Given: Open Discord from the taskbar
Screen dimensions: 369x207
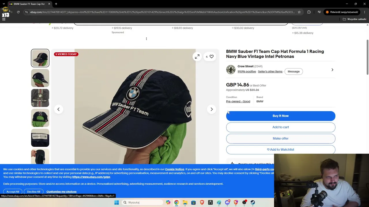Looking at the screenshot, I should tap(227, 202).
